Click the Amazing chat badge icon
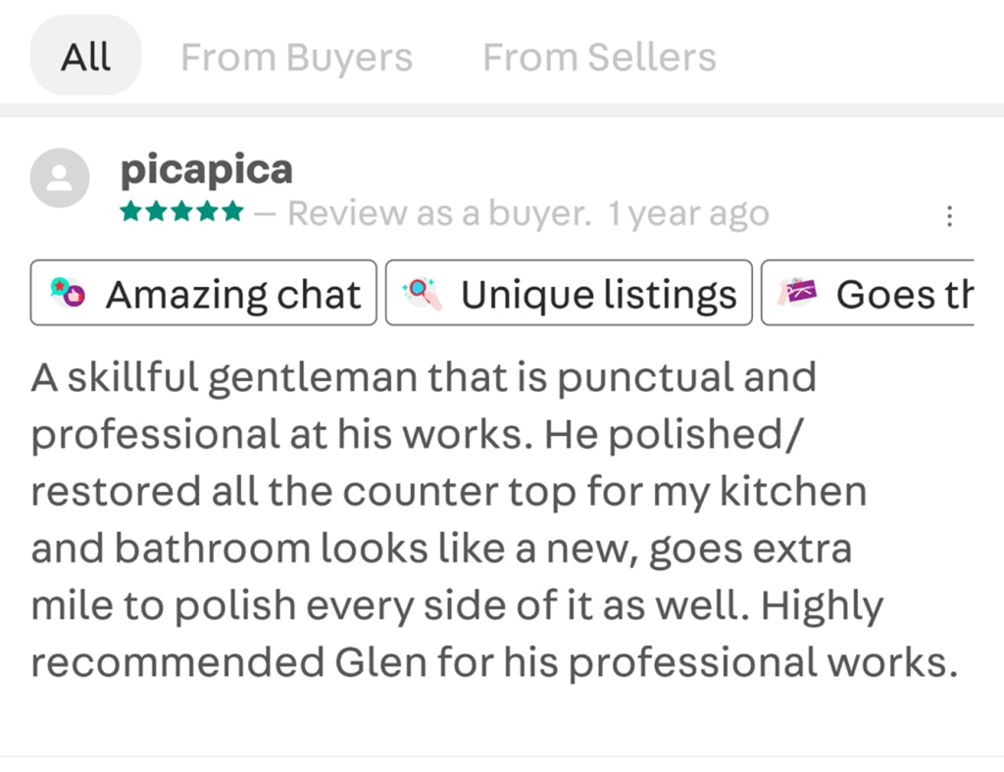 [68, 293]
